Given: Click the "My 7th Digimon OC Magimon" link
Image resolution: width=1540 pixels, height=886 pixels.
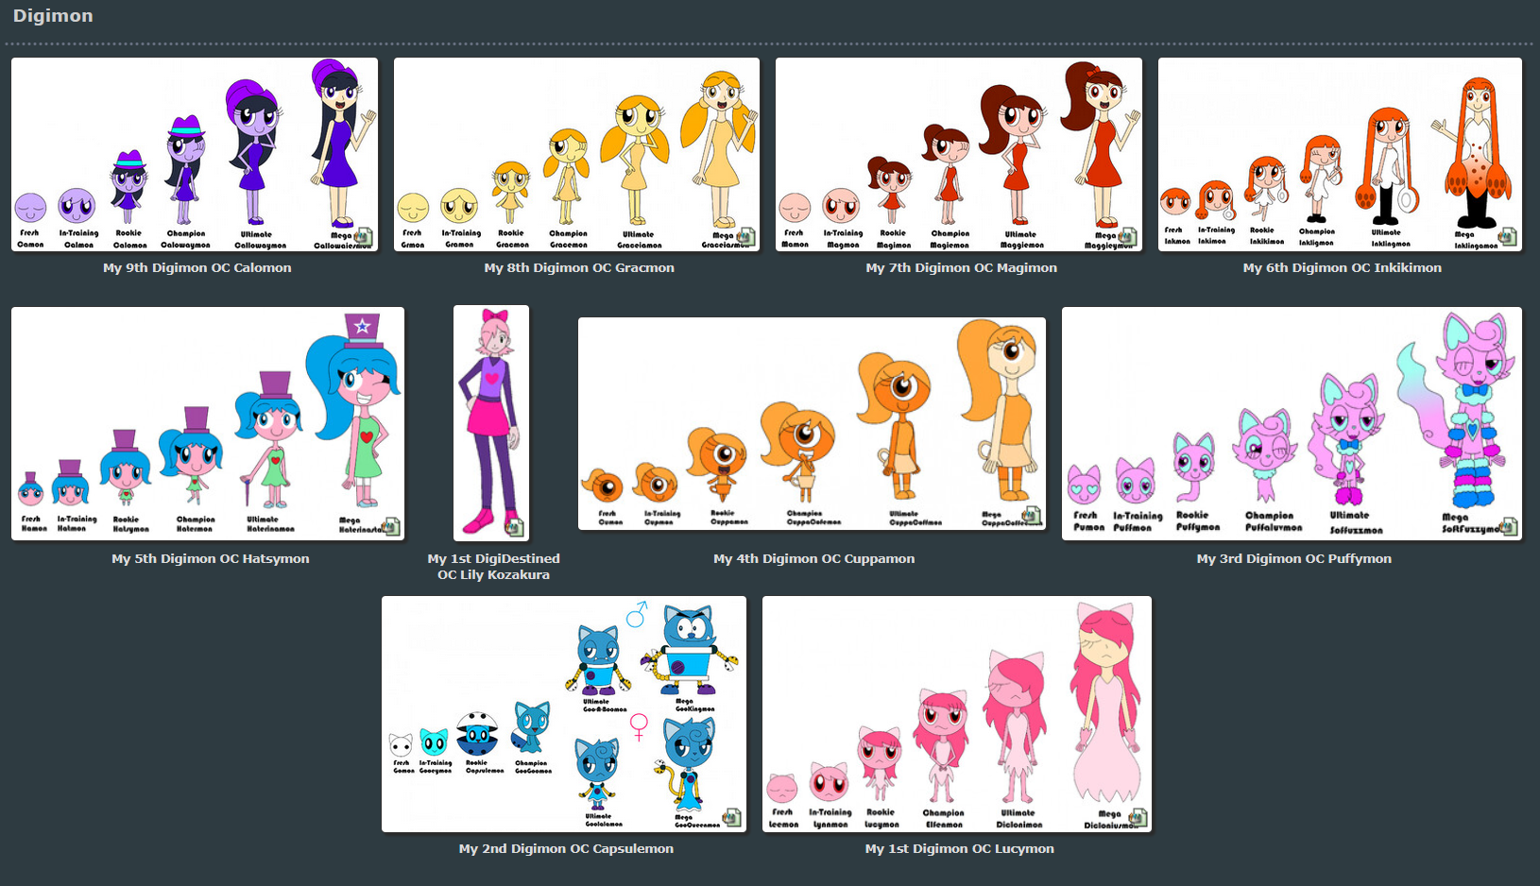Looking at the screenshot, I should [x=962, y=268].
